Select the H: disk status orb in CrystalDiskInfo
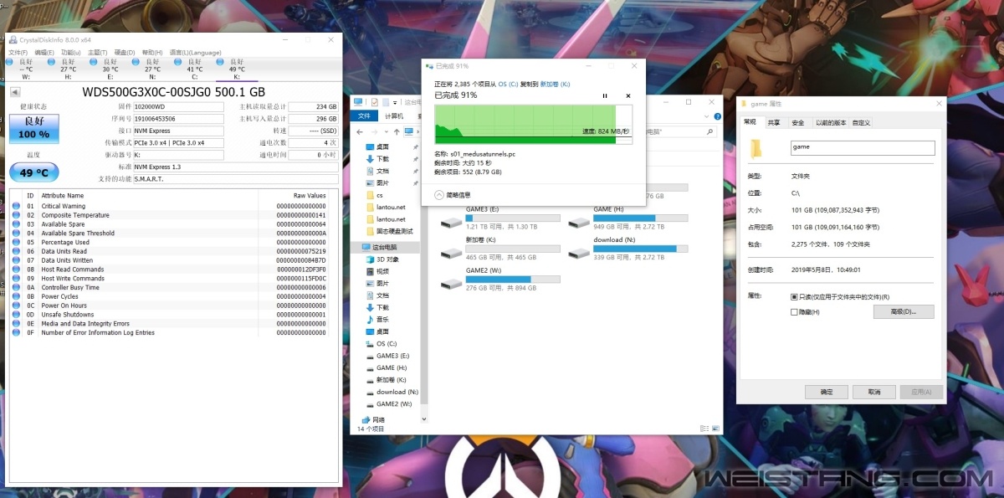The height and width of the screenshot is (498, 1004). point(50,61)
